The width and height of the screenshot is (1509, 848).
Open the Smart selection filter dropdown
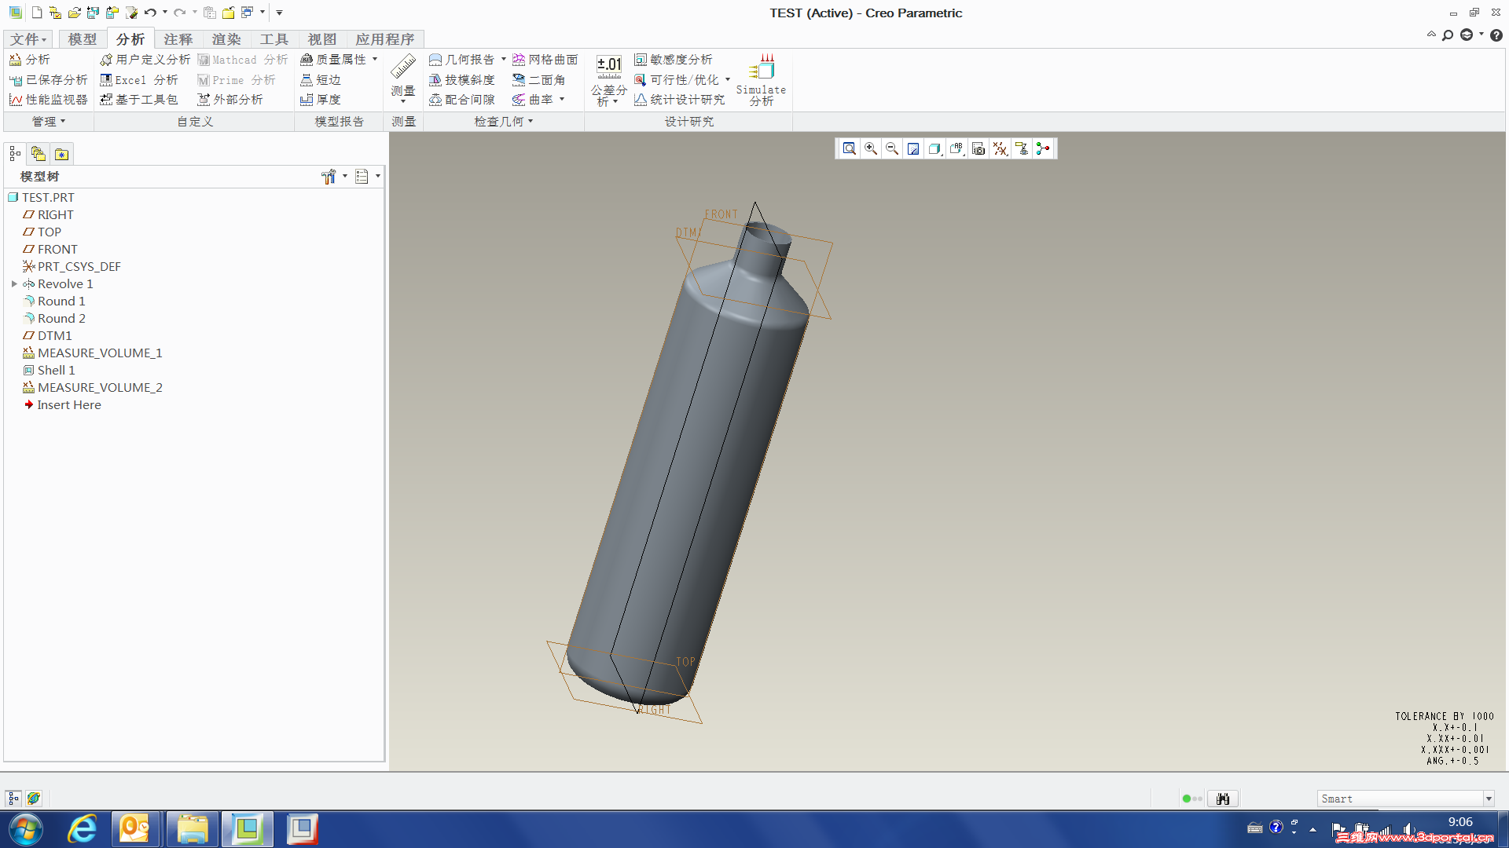pos(1488,799)
